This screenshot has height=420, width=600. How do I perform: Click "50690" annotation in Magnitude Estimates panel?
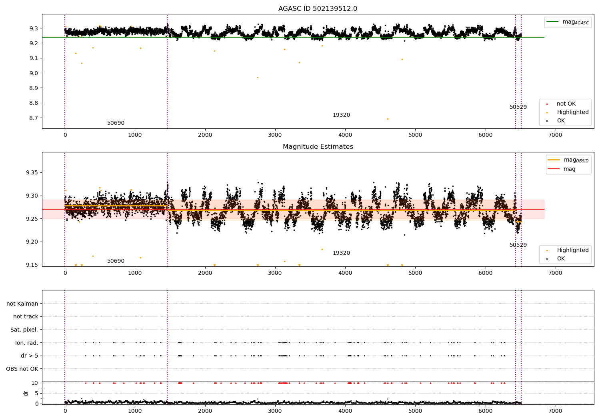coord(116,261)
